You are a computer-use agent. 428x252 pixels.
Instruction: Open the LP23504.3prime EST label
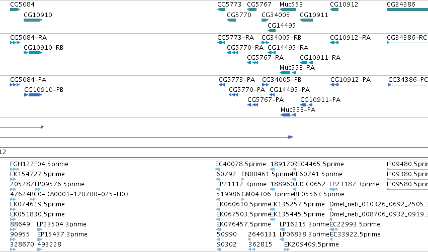(61, 224)
